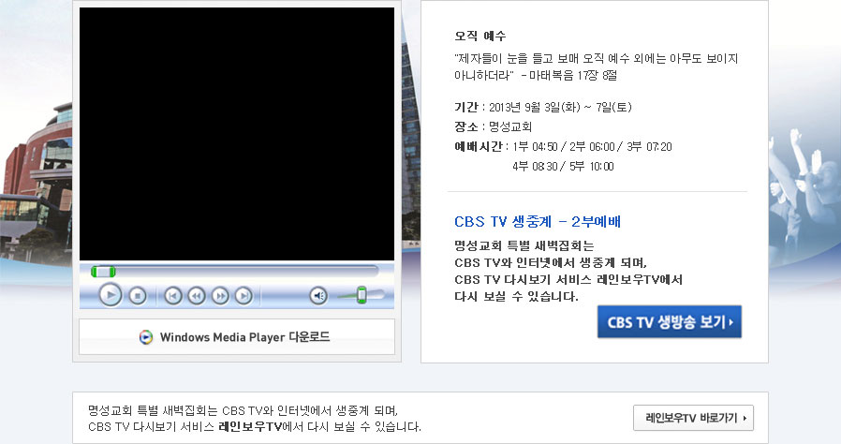Fast forward the video
This screenshot has height=444, width=841.
(220, 296)
